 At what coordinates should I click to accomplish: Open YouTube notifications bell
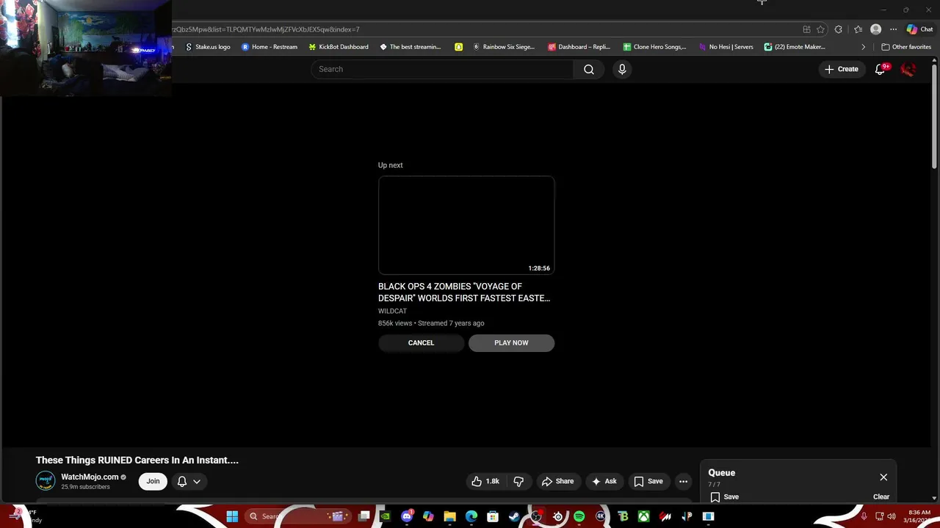click(x=880, y=69)
